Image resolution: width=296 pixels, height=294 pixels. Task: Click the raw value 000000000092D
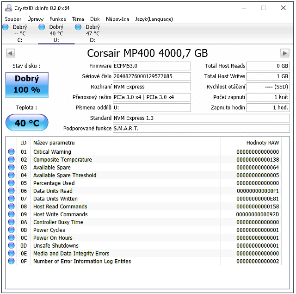(258, 214)
